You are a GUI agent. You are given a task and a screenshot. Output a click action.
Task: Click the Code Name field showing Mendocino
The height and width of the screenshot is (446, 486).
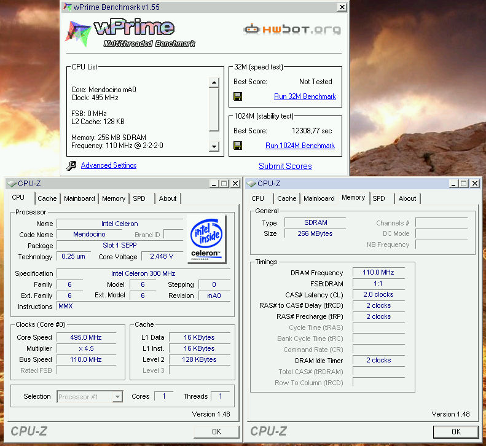tap(89, 234)
